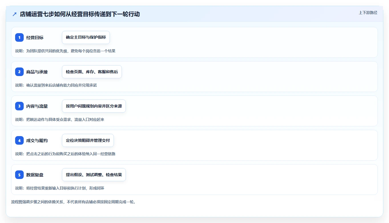389x223 pixels.
Task: Click the 数据复盘 step heading
Action: pos(35,175)
